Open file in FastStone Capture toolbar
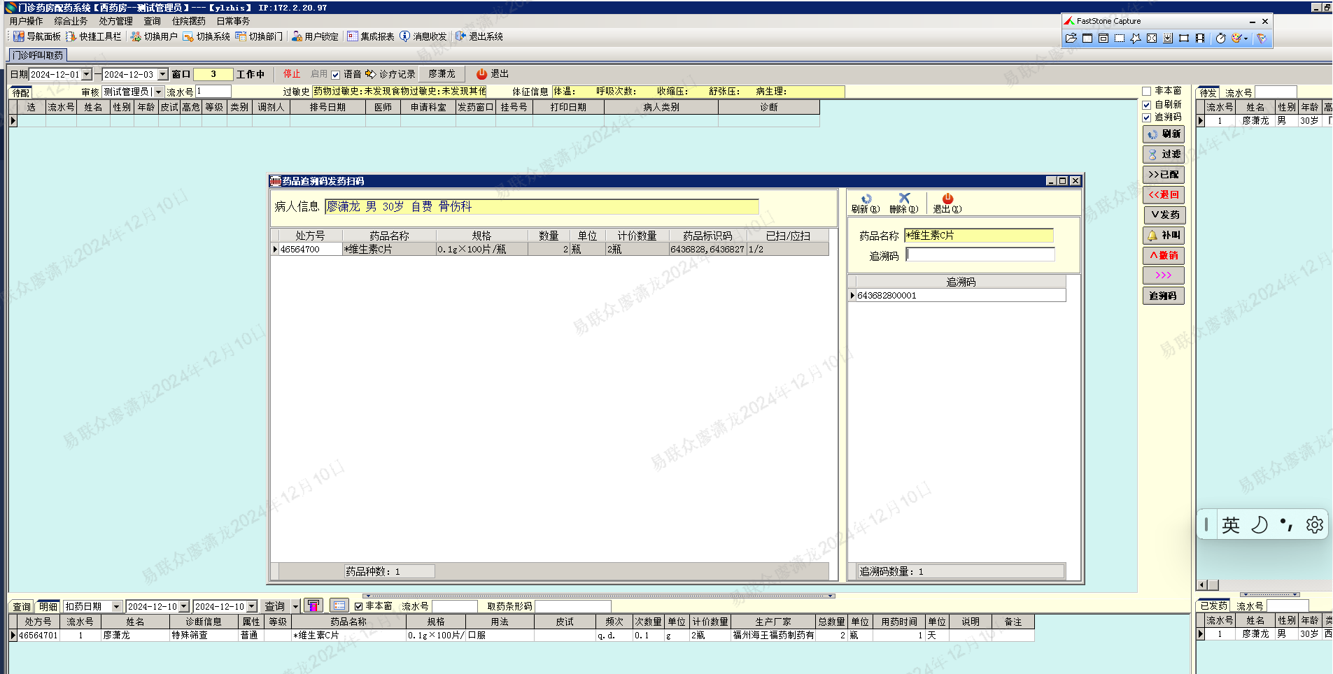 point(1071,38)
